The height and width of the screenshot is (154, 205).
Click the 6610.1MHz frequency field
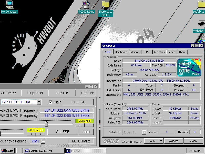tap(81, 141)
